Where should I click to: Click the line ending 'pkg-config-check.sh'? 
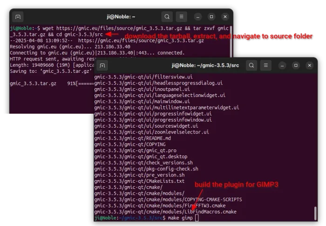click(146, 169)
